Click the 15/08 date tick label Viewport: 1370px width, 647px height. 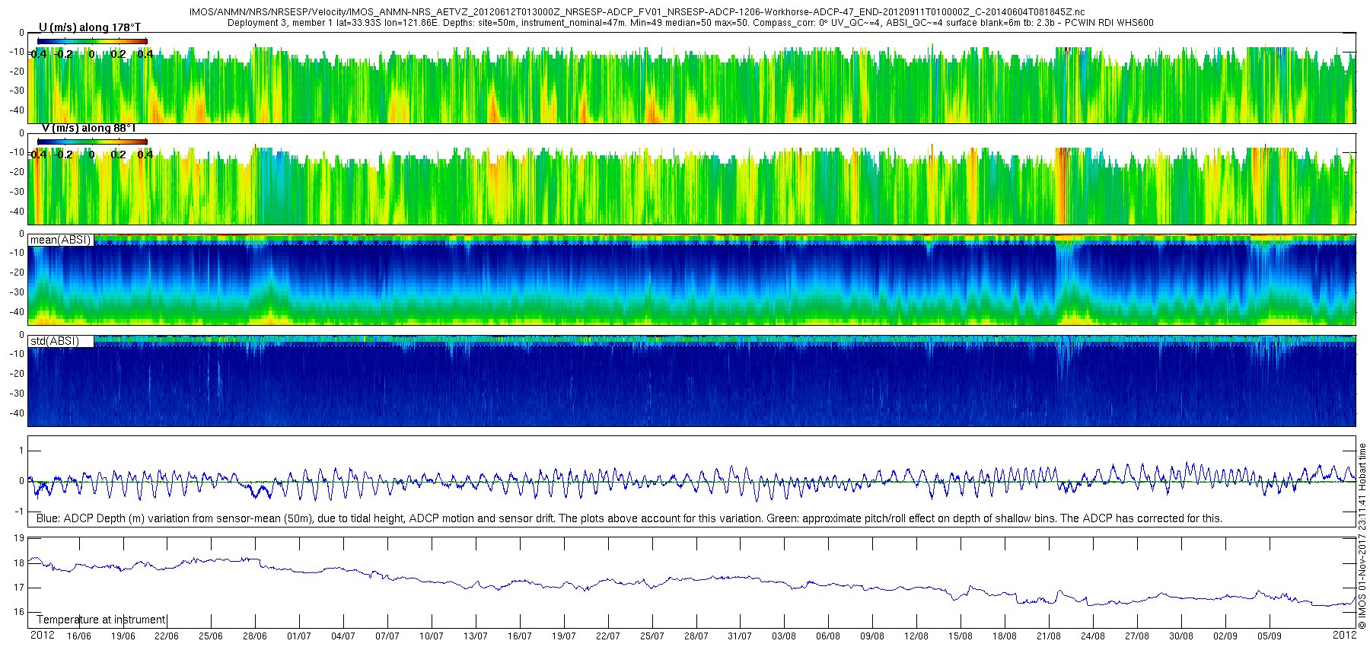(961, 636)
